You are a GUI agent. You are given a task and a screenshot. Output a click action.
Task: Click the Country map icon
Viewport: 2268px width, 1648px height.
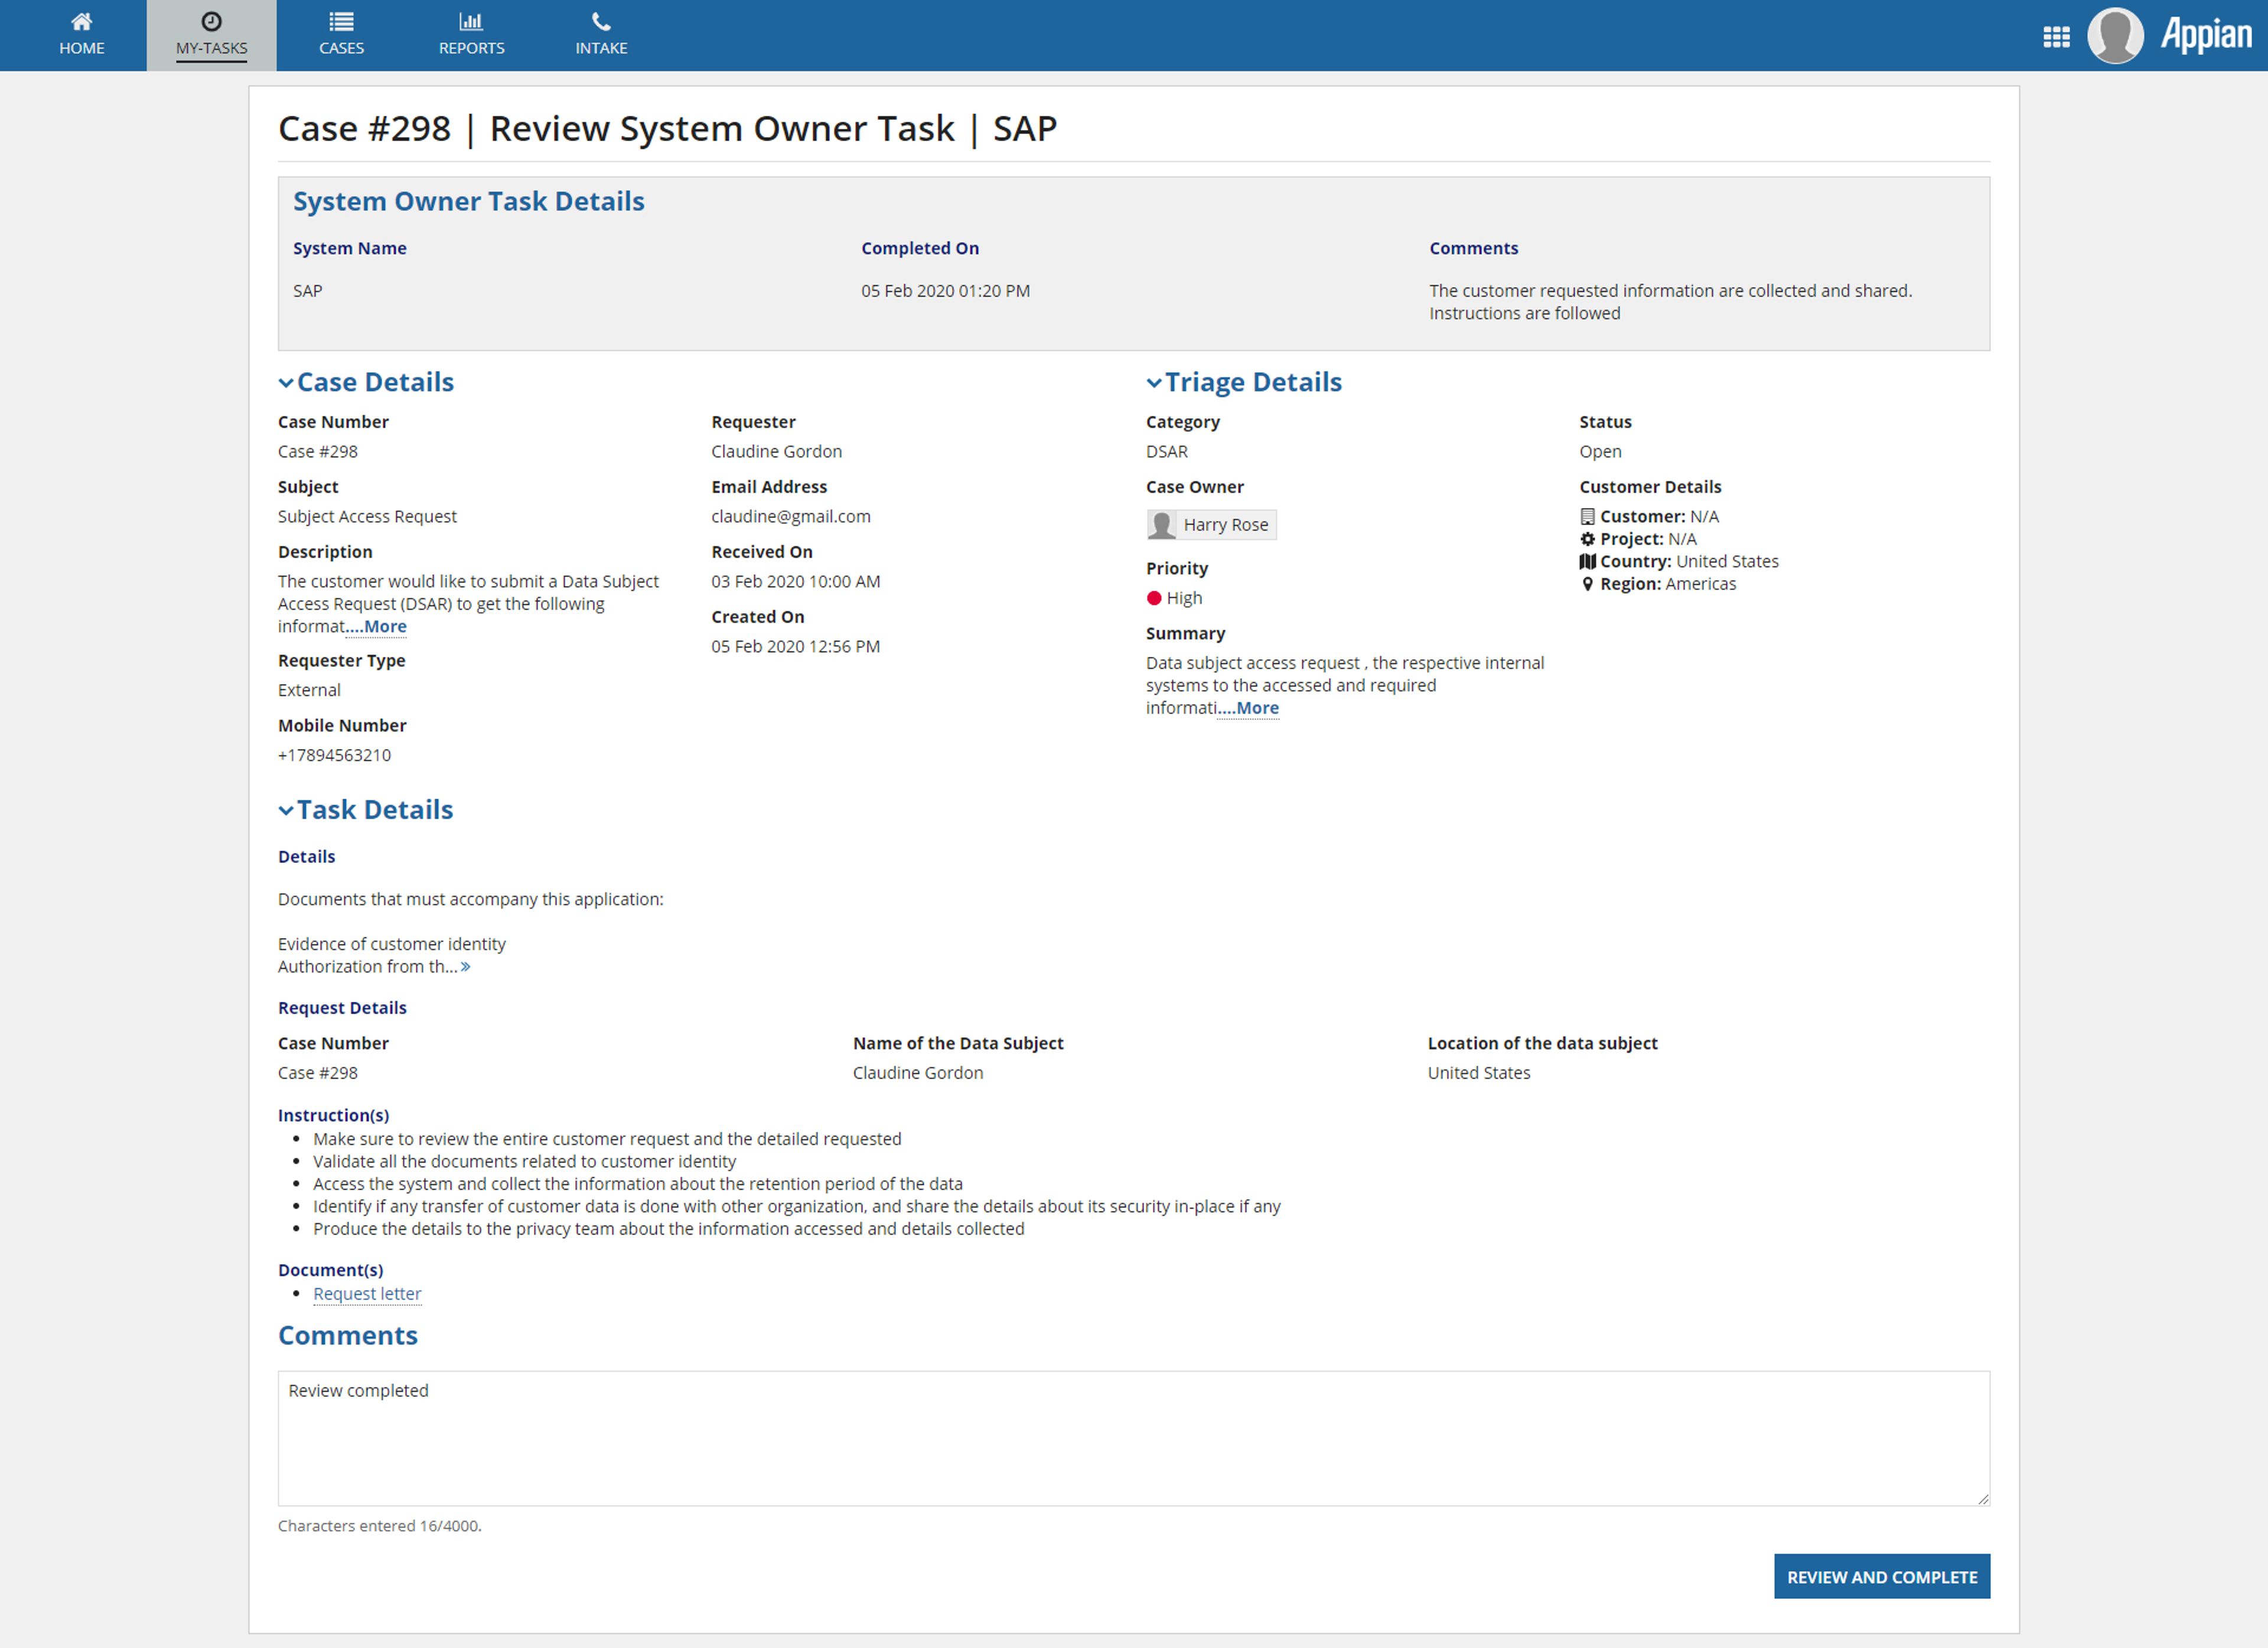click(1587, 562)
